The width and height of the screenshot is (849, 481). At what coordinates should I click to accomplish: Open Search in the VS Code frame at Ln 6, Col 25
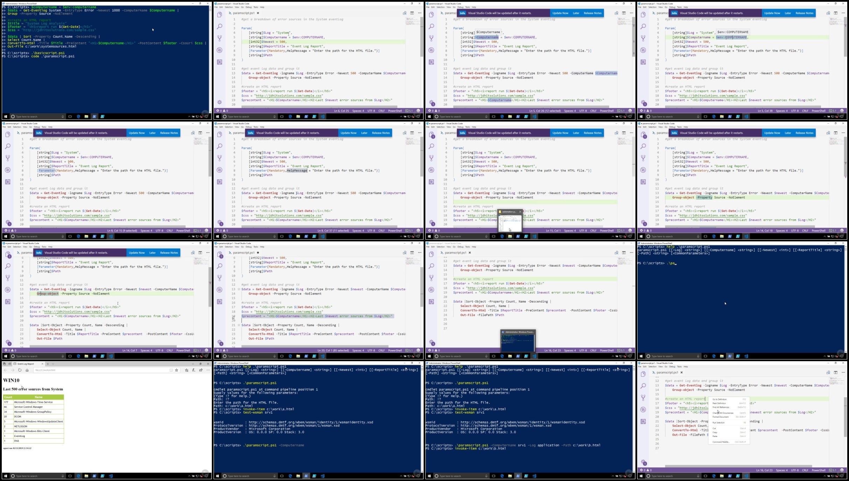220,27
